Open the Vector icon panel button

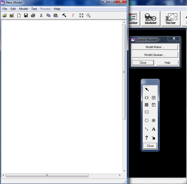[171, 19]
